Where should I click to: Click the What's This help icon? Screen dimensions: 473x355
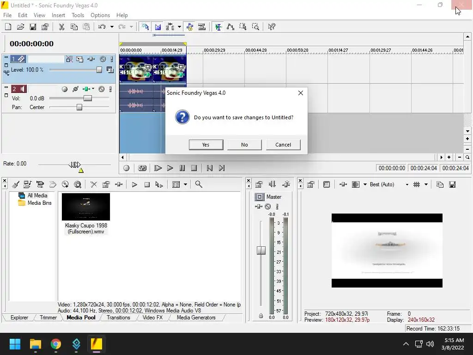click(272, 27)
